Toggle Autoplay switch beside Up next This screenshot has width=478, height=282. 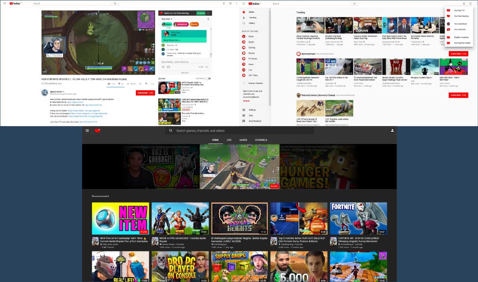pos(208,79)
